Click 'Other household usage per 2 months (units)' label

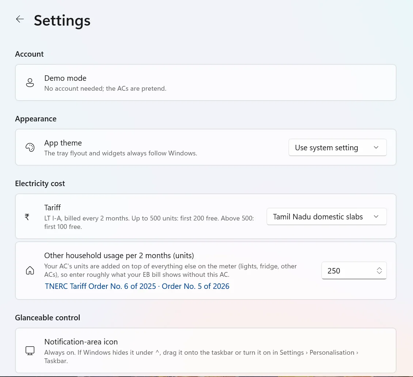click(x=119, y=256)
